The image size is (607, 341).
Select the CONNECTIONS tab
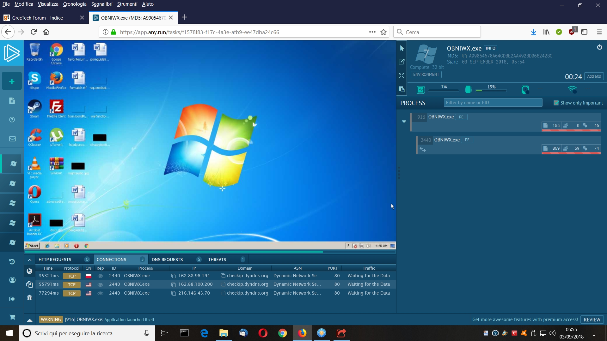pyautogui.click(x=121, y=260)
